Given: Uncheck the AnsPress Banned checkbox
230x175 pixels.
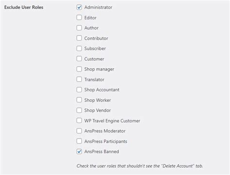Looking at the screenshot, I should pyautogui.click(x=79, y=151).
